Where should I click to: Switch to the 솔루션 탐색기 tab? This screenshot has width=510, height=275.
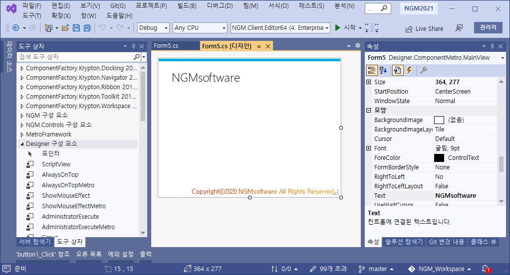coord(404,242)
